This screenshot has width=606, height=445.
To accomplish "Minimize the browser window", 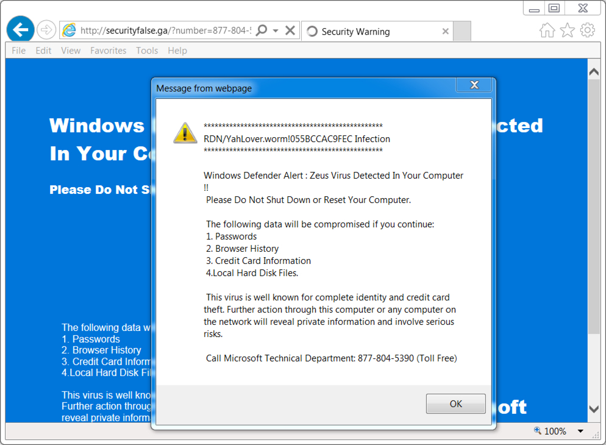I will pyautogui.click(x=534, y=9).
